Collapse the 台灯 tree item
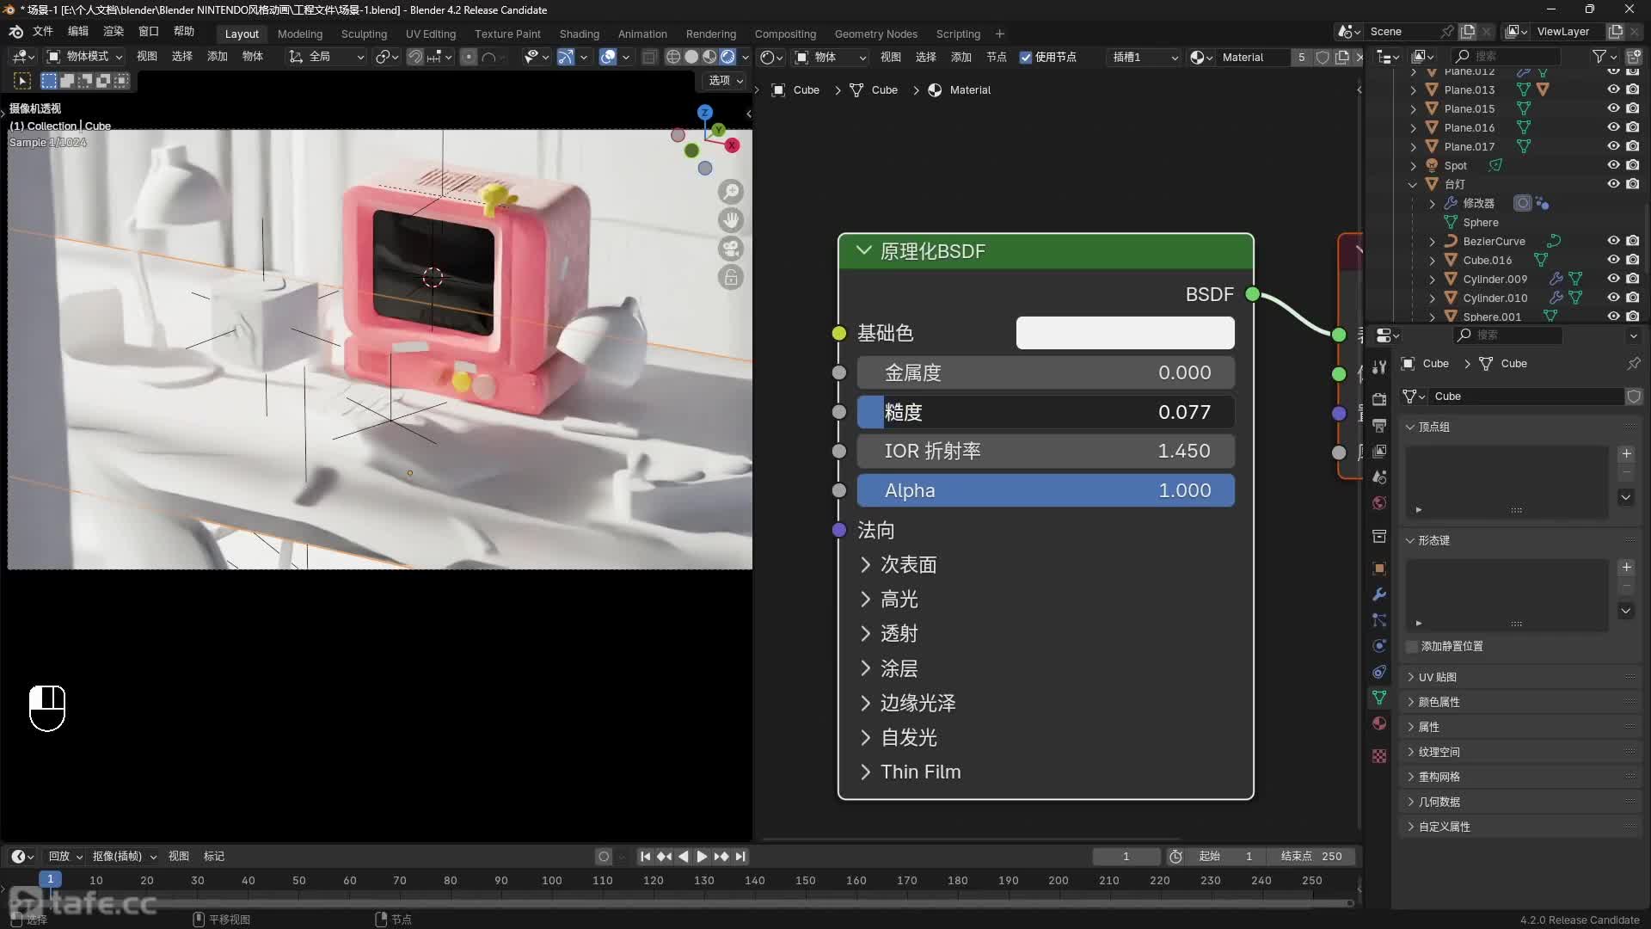The height and width of the screenshot is (929, 1651). (1413, 184)
